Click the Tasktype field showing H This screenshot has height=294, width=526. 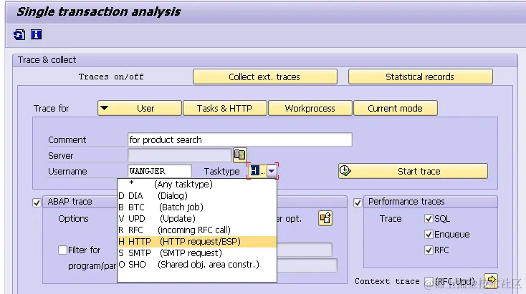(257, 171)
